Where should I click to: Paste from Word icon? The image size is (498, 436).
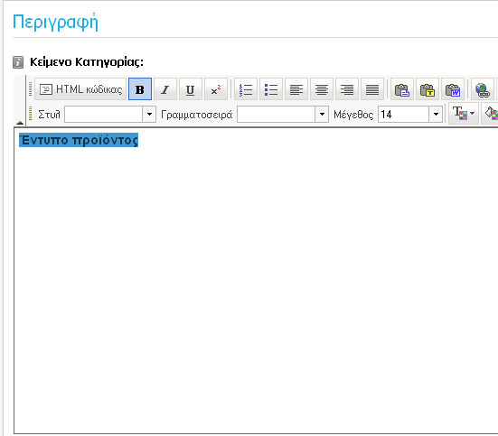[453, 89]
